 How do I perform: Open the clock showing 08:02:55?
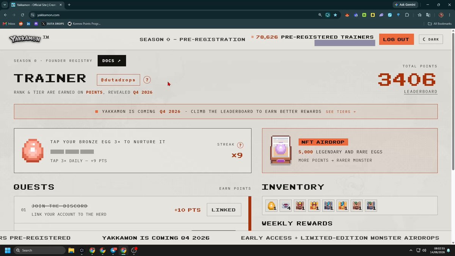pyautogui.click(x=437, y=250)
